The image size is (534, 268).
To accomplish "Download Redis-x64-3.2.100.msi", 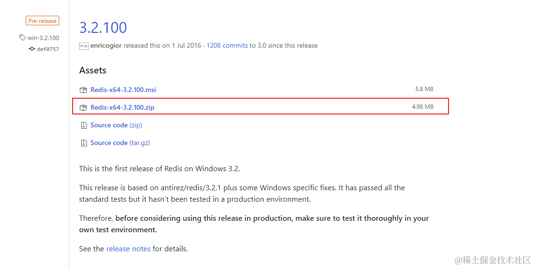I will pyautogui.click(x=123, y=90).
